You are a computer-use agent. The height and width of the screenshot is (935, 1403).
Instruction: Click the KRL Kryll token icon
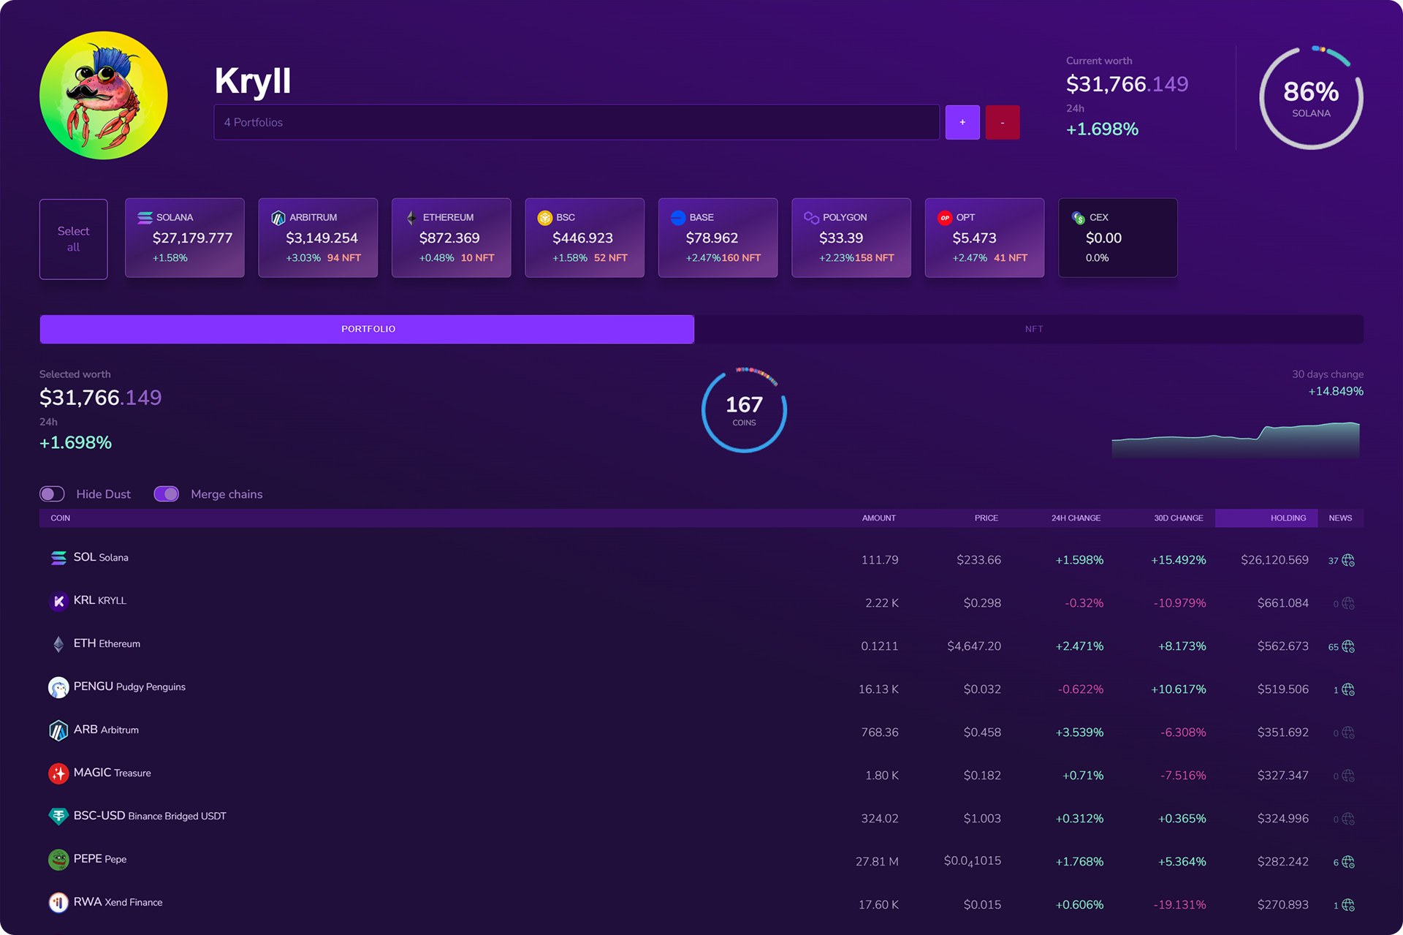(x=58, y=601)
